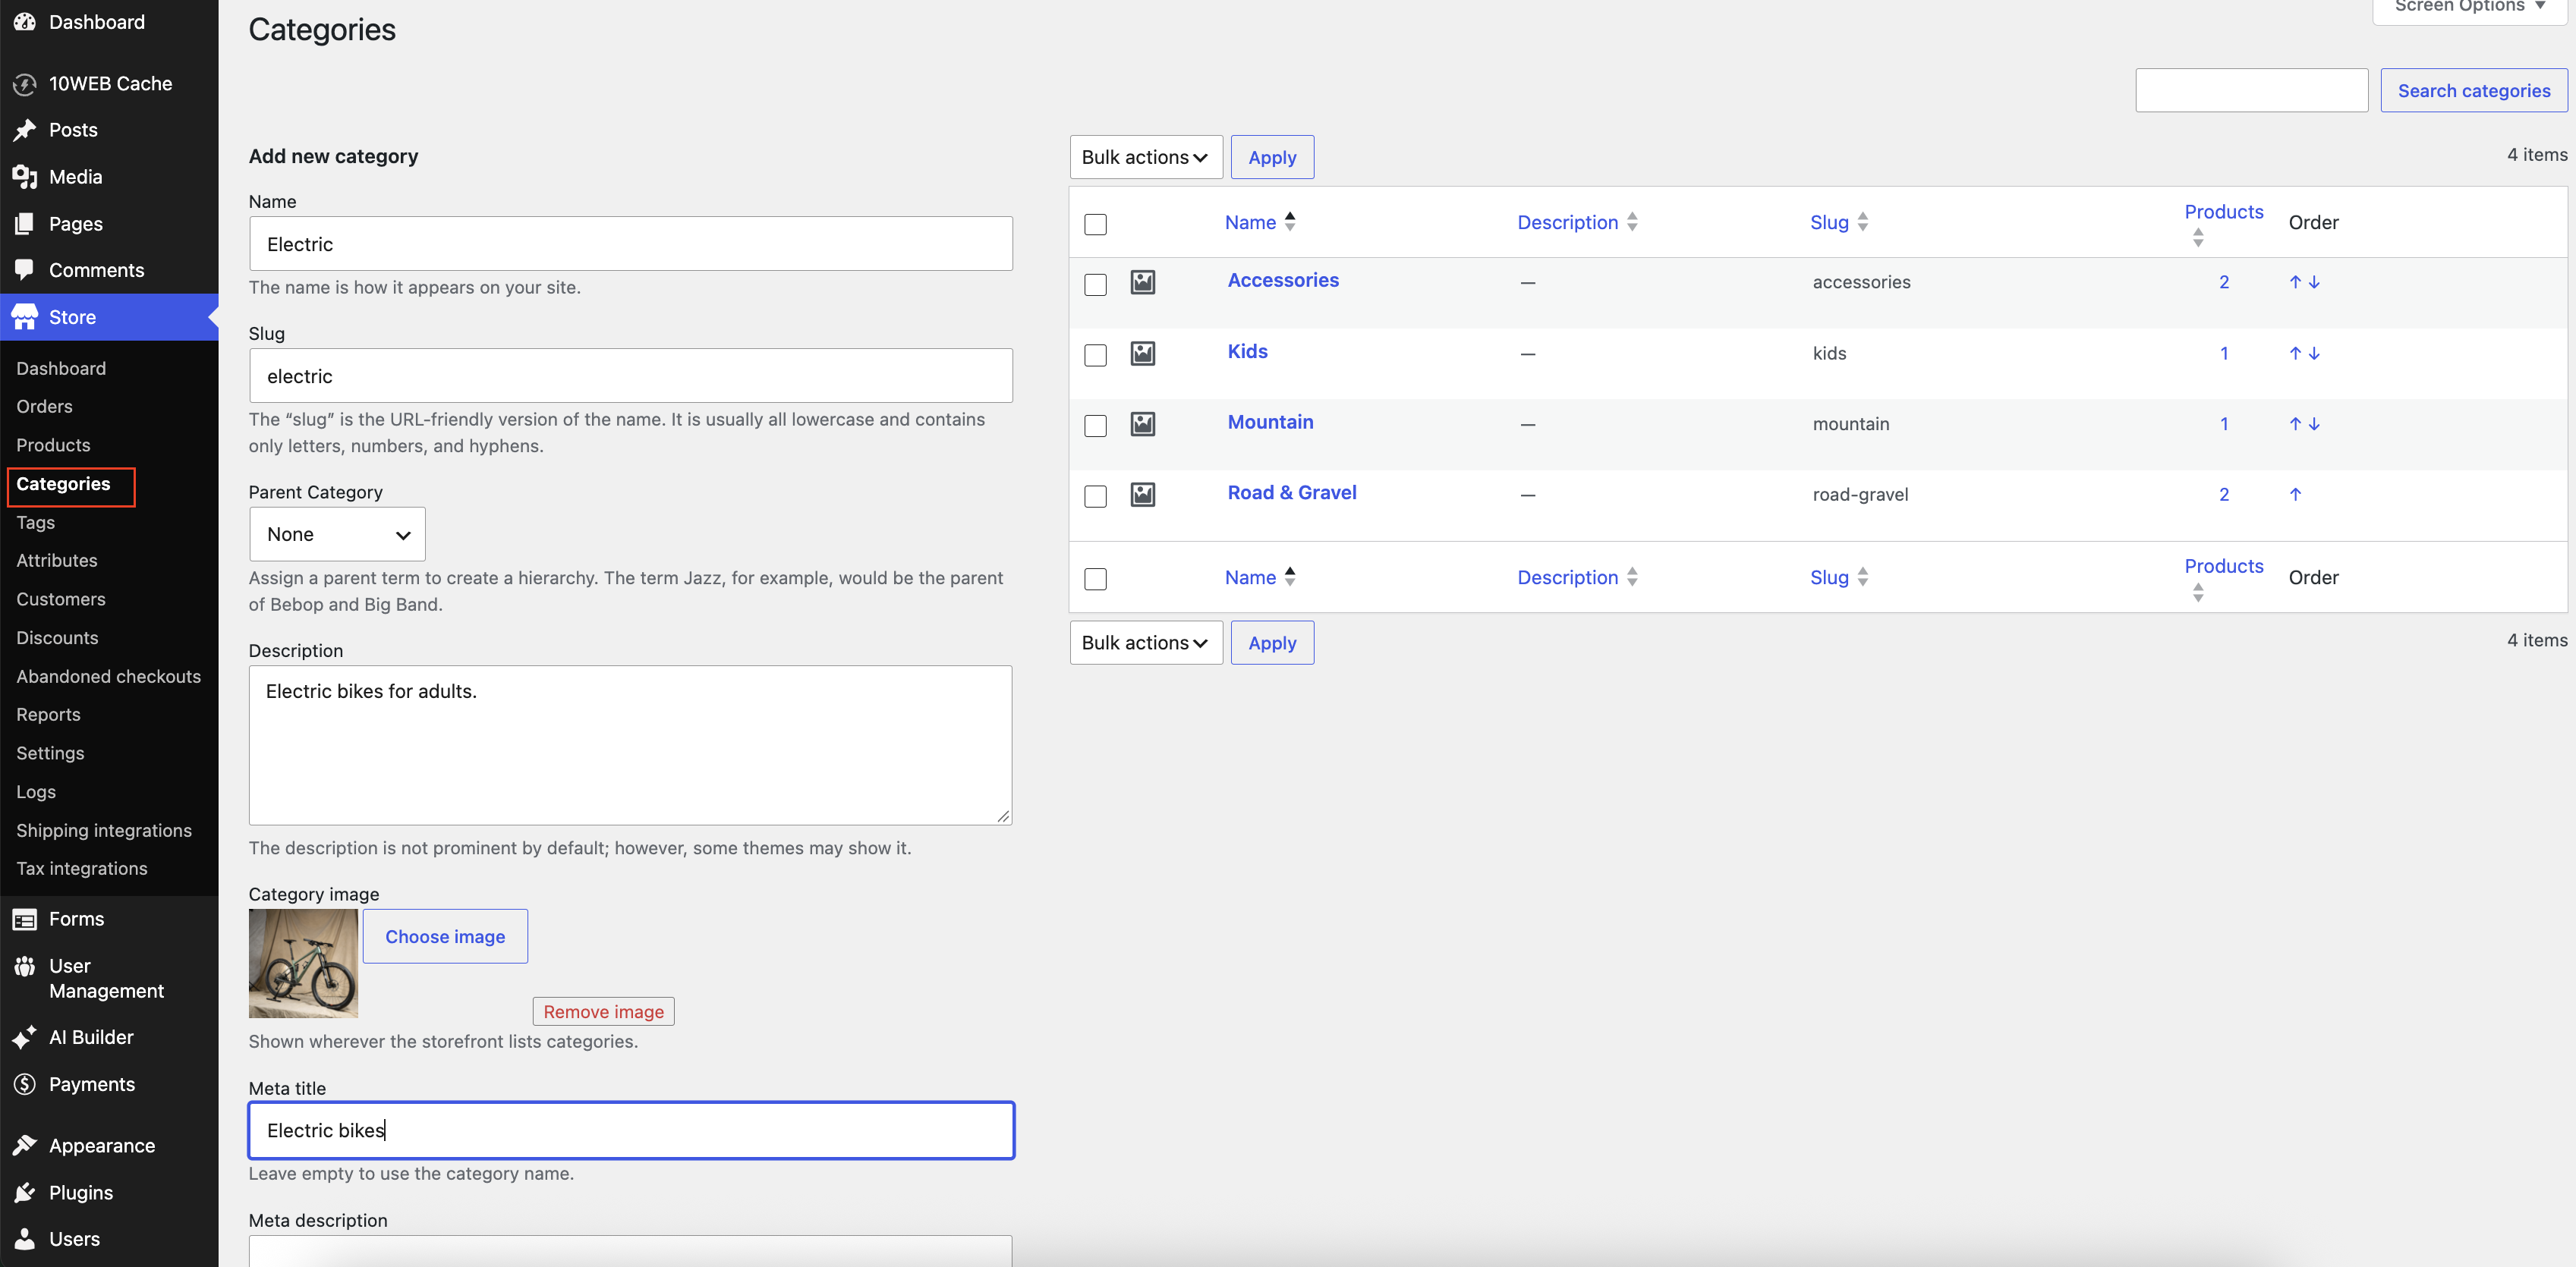The image size is (2576, 1267).
Task: Click the Payments dollar icon
Action: click(25, 1084)
